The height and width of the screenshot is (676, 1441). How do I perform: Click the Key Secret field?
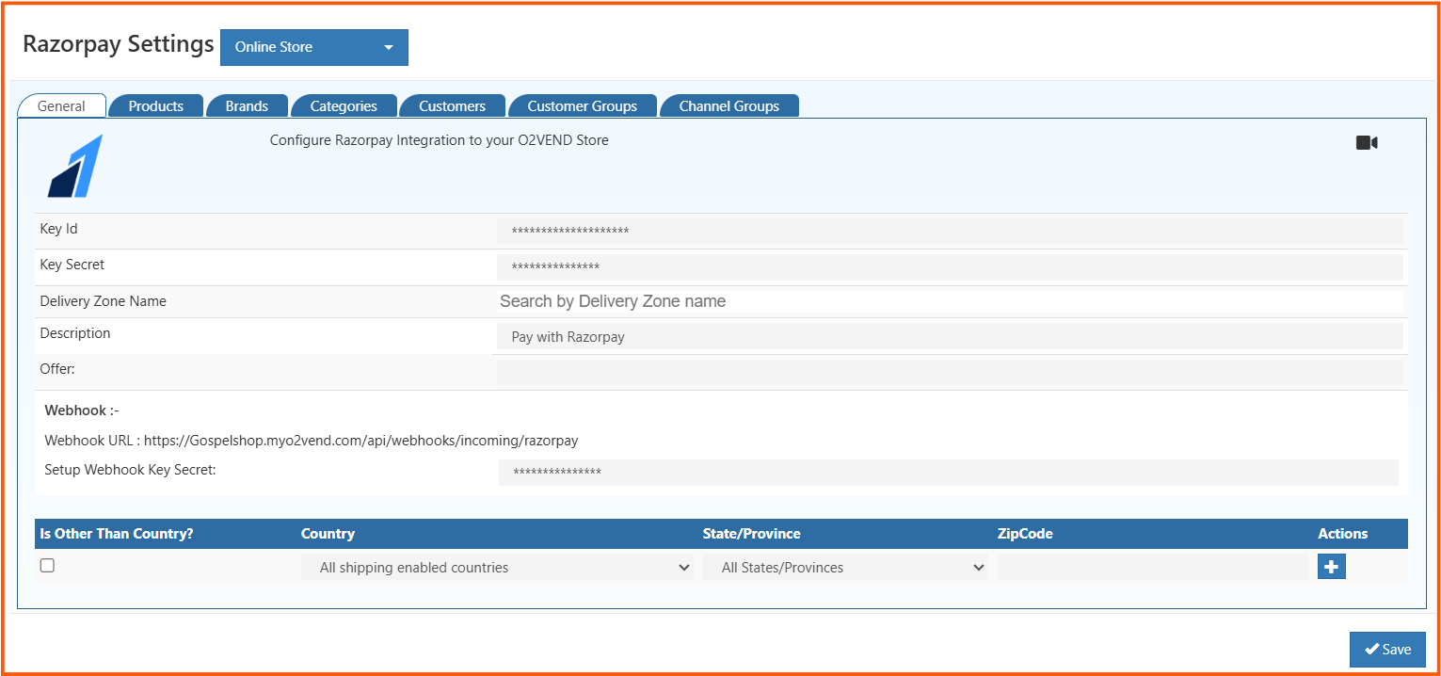tap(950, 265)
